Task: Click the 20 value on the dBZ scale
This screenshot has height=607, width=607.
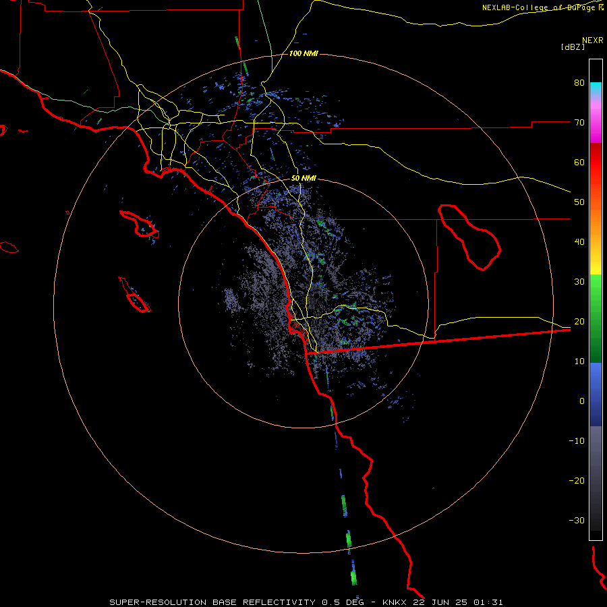Action: (579, 322)
